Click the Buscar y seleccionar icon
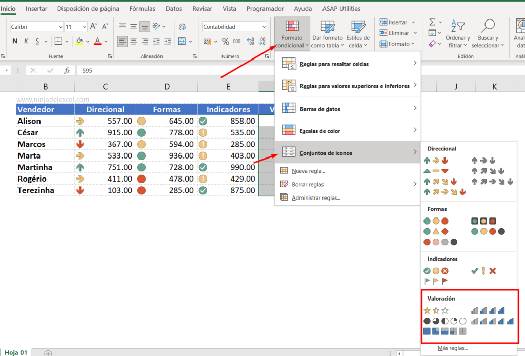The width and height of the screenshot is (525, 356). tap(487, 31)
